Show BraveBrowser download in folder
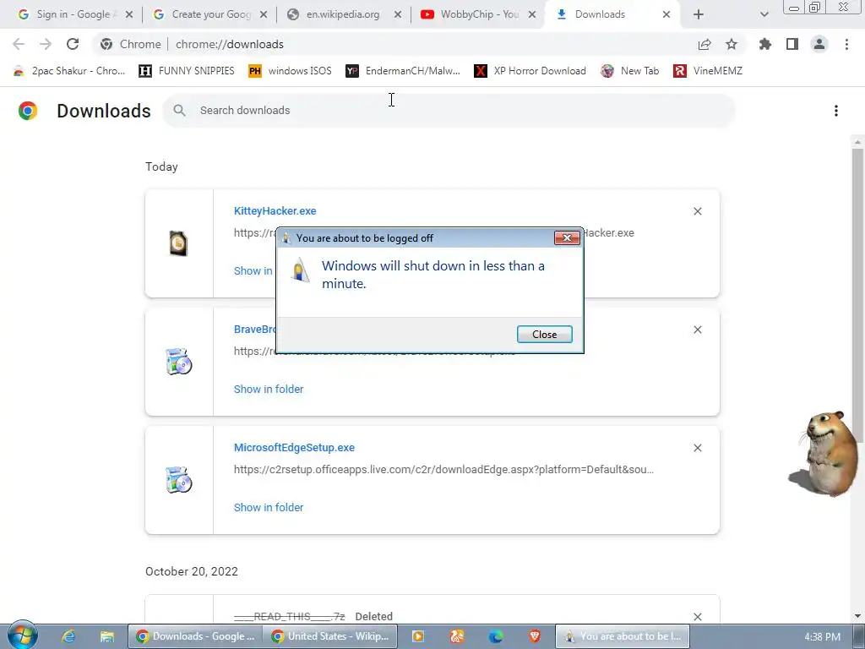The width and height of the screenshot is (865, 649). coord(269,389)
